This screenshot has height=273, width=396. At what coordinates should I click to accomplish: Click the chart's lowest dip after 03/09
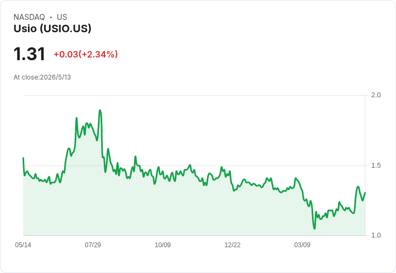(314, 228)
